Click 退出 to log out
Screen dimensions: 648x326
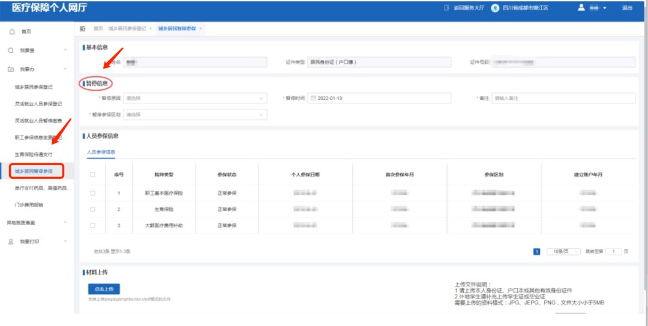627,8
